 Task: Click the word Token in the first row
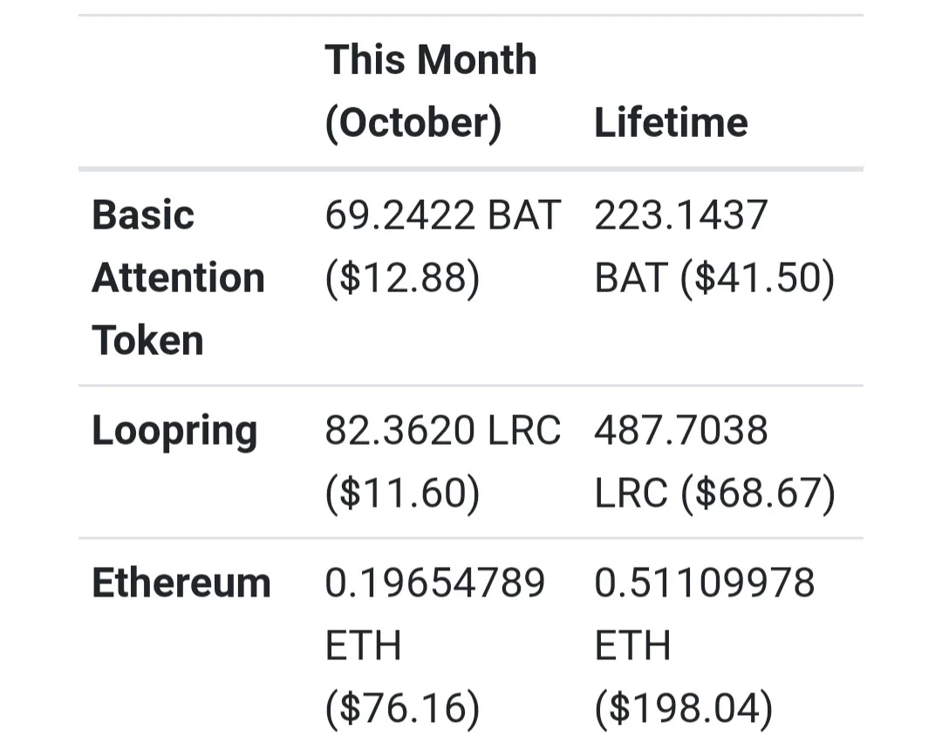(x=147, y=340)
